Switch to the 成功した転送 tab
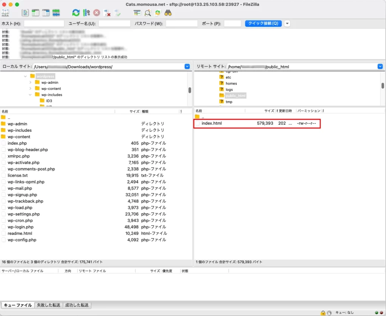 point(77,305)
